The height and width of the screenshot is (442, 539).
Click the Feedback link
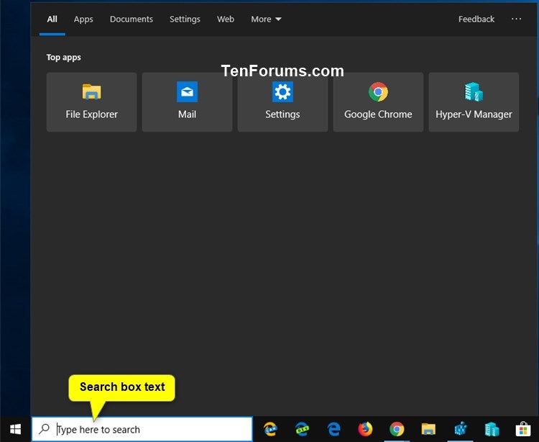pos(476,19)
